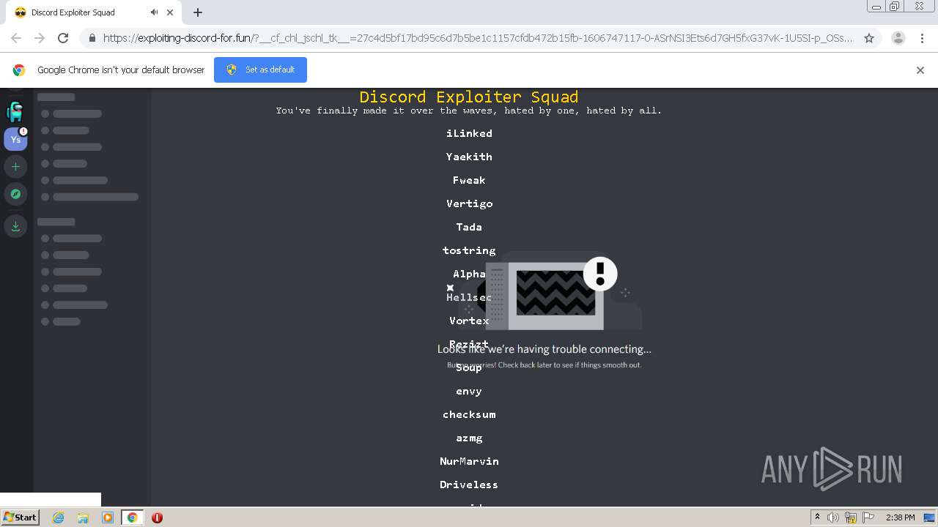This screenshot has width=938, height=527.
Task: Dismiss the default browser infobar
Action: tap(920, 70)
